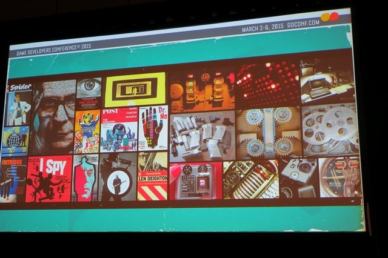Click the I SPY red poster
Viewport: 388px width, 258px height.
[49, 179]
